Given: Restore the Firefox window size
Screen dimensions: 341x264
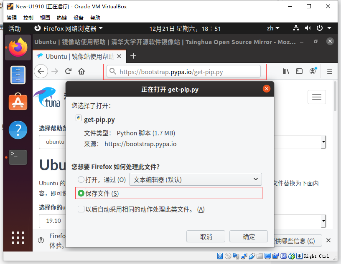Looking at the screenshot, I should (316, 41).
